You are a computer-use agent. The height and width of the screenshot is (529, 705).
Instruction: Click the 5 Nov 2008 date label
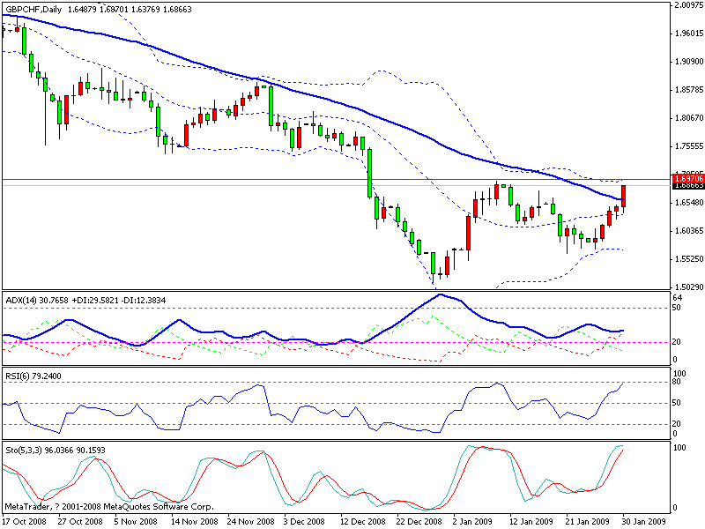(x=136, y=521)
